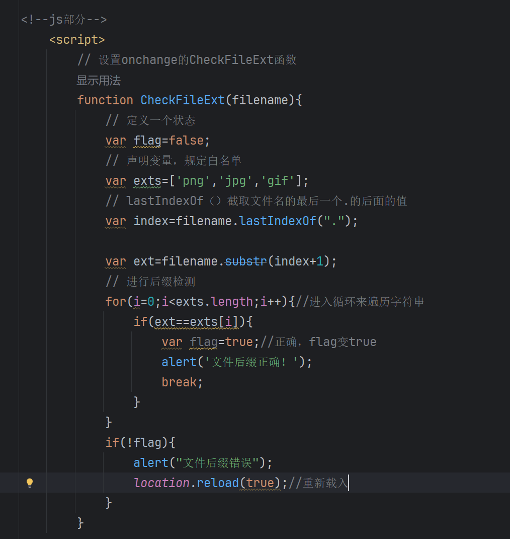This screenshot has height=539, width=510.
Task: Click the alert('文件后缀正确！') call
Action: point(236,362)
